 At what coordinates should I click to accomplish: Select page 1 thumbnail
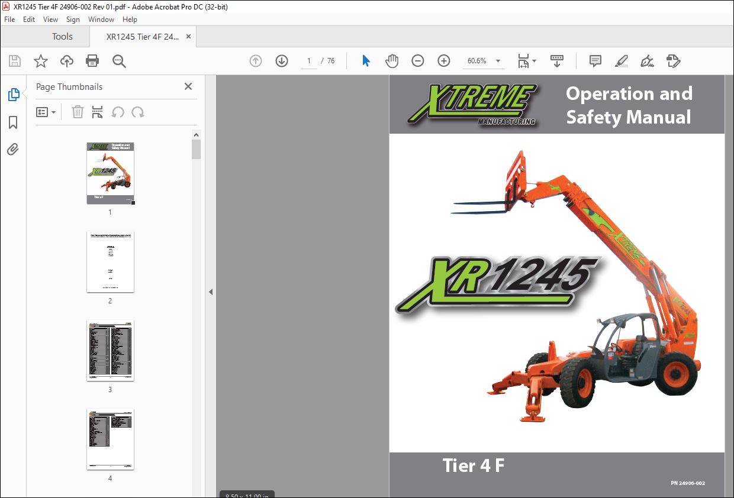coord(110,173)
